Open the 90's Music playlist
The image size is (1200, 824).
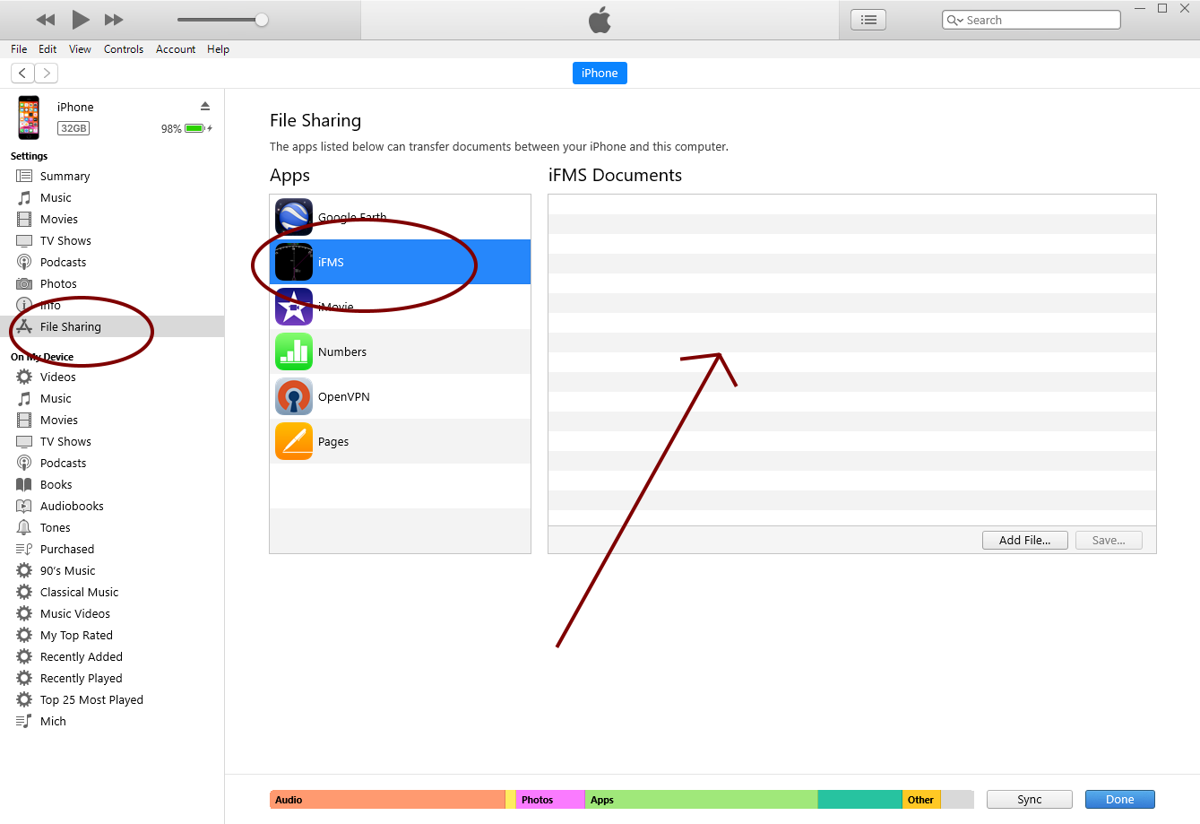coord(67,570)
